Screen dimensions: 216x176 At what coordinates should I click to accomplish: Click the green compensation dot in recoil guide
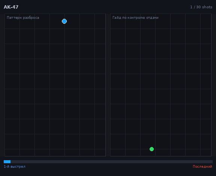pos(151,149)
